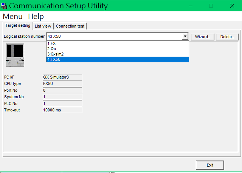Screen dimensions: 242x173
Task: Click the Time-out 10000 ms field
Action: click(x=62, y=110)
